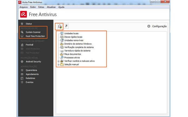Click the Diretório do sistema Windows folder icon

coord(62,44)
